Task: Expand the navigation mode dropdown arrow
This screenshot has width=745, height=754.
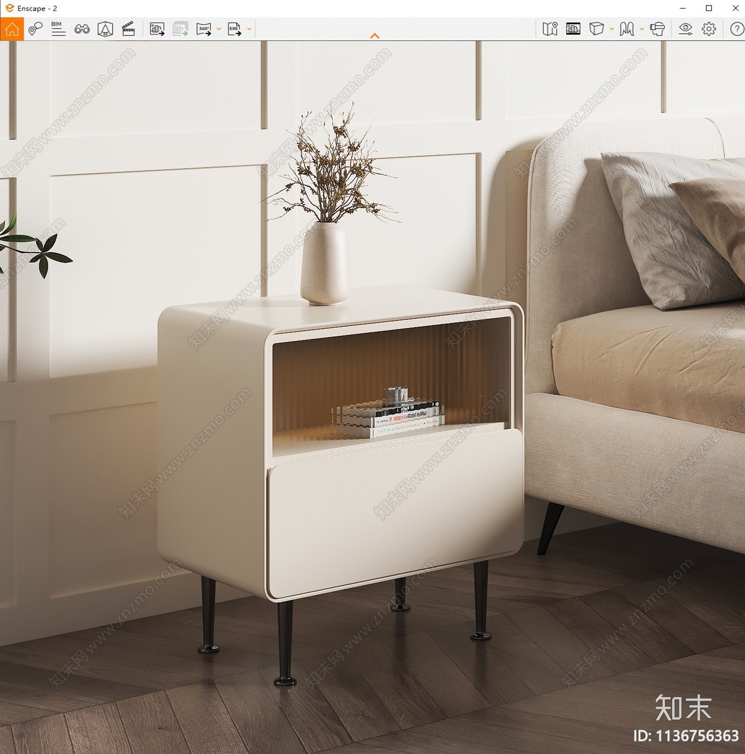Action: [x=642, y=29]
